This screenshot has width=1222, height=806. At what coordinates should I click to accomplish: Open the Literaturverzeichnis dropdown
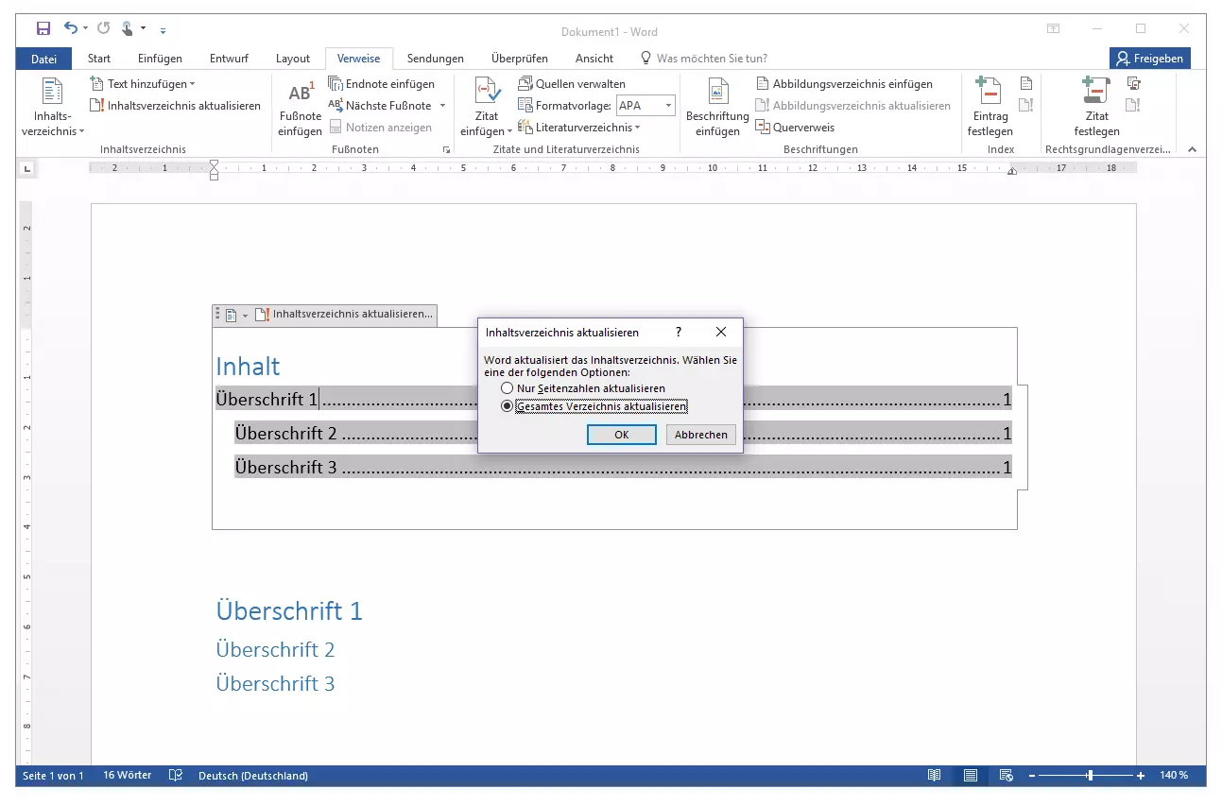pyautogui.click(x=579, y=128)
